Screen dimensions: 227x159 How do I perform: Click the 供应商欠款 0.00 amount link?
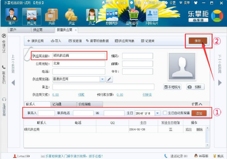point(56,95)
